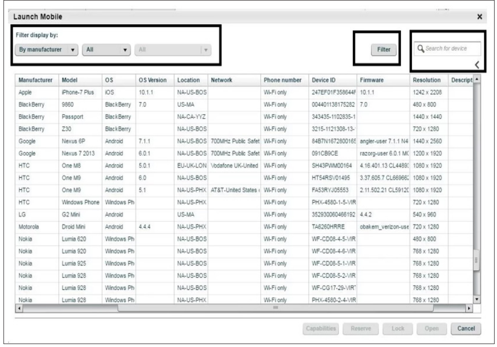Select the Nexus 7 2013 device

coord(244,153)
